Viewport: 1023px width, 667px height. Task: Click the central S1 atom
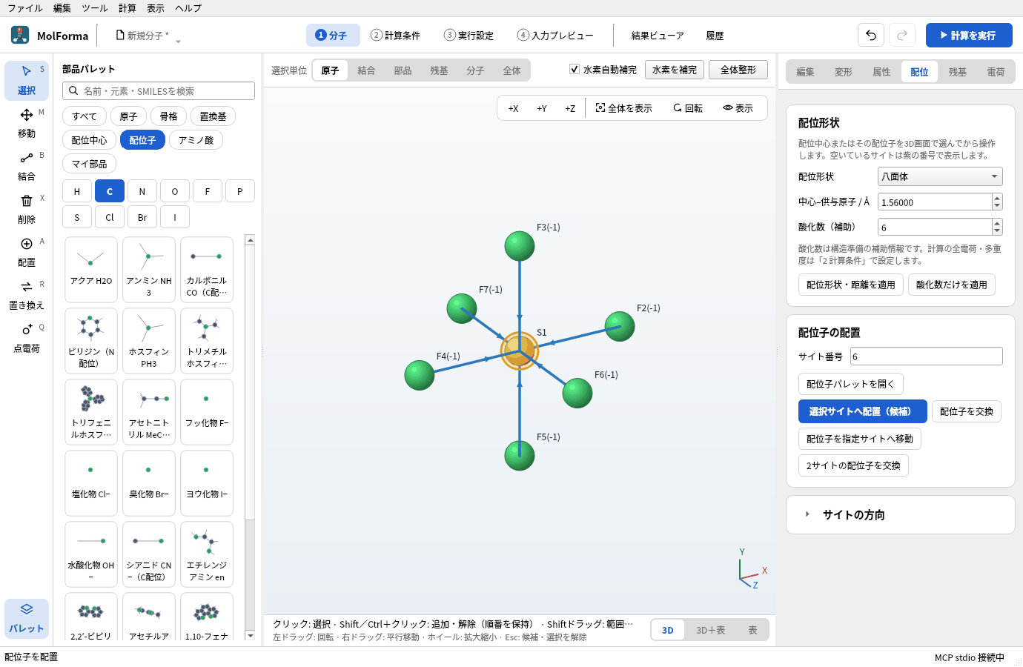pos(520,350)
